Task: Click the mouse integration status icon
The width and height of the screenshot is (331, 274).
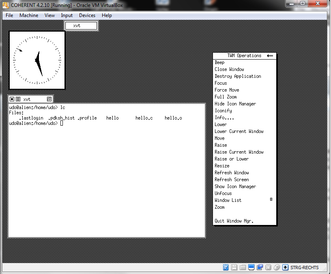Action: tap(277, 268)
